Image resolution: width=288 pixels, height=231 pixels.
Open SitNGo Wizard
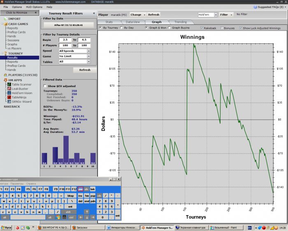21,101
